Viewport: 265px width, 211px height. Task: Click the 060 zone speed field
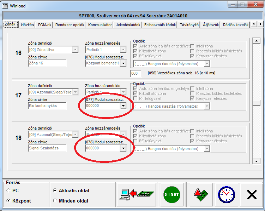136,73
